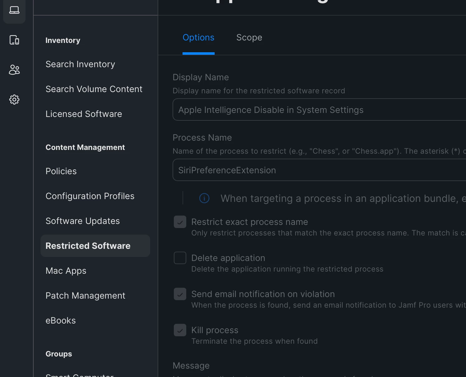466x377 pixels.
Task: Click the Groups section heading
Action: click(59, 354)
